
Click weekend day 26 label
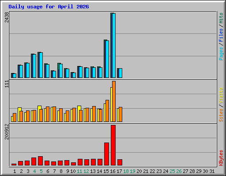(179, 171)
